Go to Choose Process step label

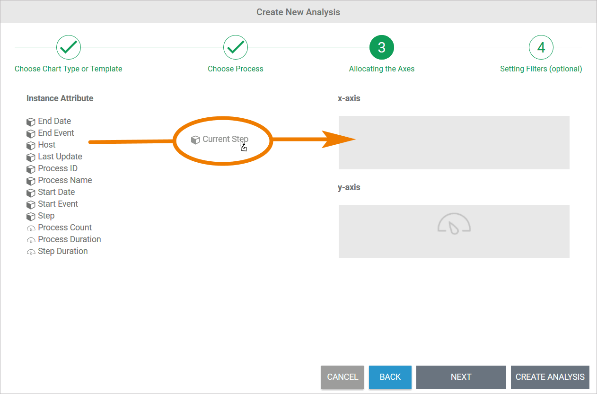tap(236, 69)
